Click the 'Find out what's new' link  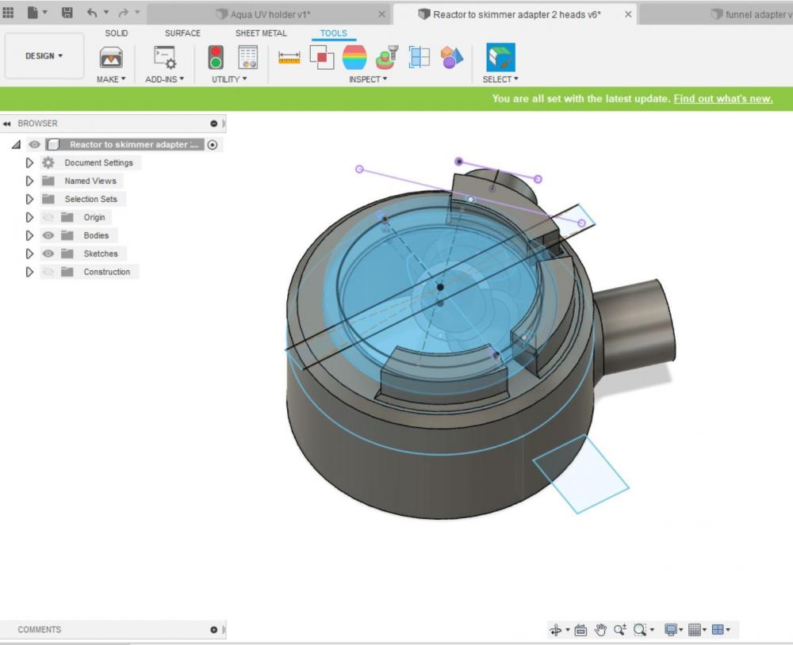pyautogui.click(x=722, y=99)
